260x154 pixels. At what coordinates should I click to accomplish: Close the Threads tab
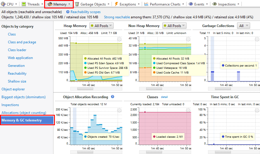[x=42, y=4]
